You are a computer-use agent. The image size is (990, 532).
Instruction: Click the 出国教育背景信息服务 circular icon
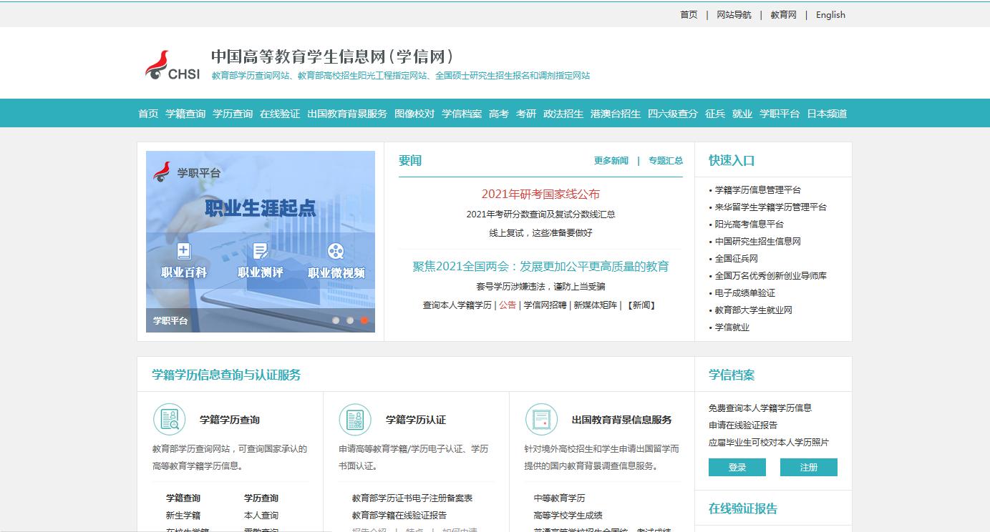541,420
